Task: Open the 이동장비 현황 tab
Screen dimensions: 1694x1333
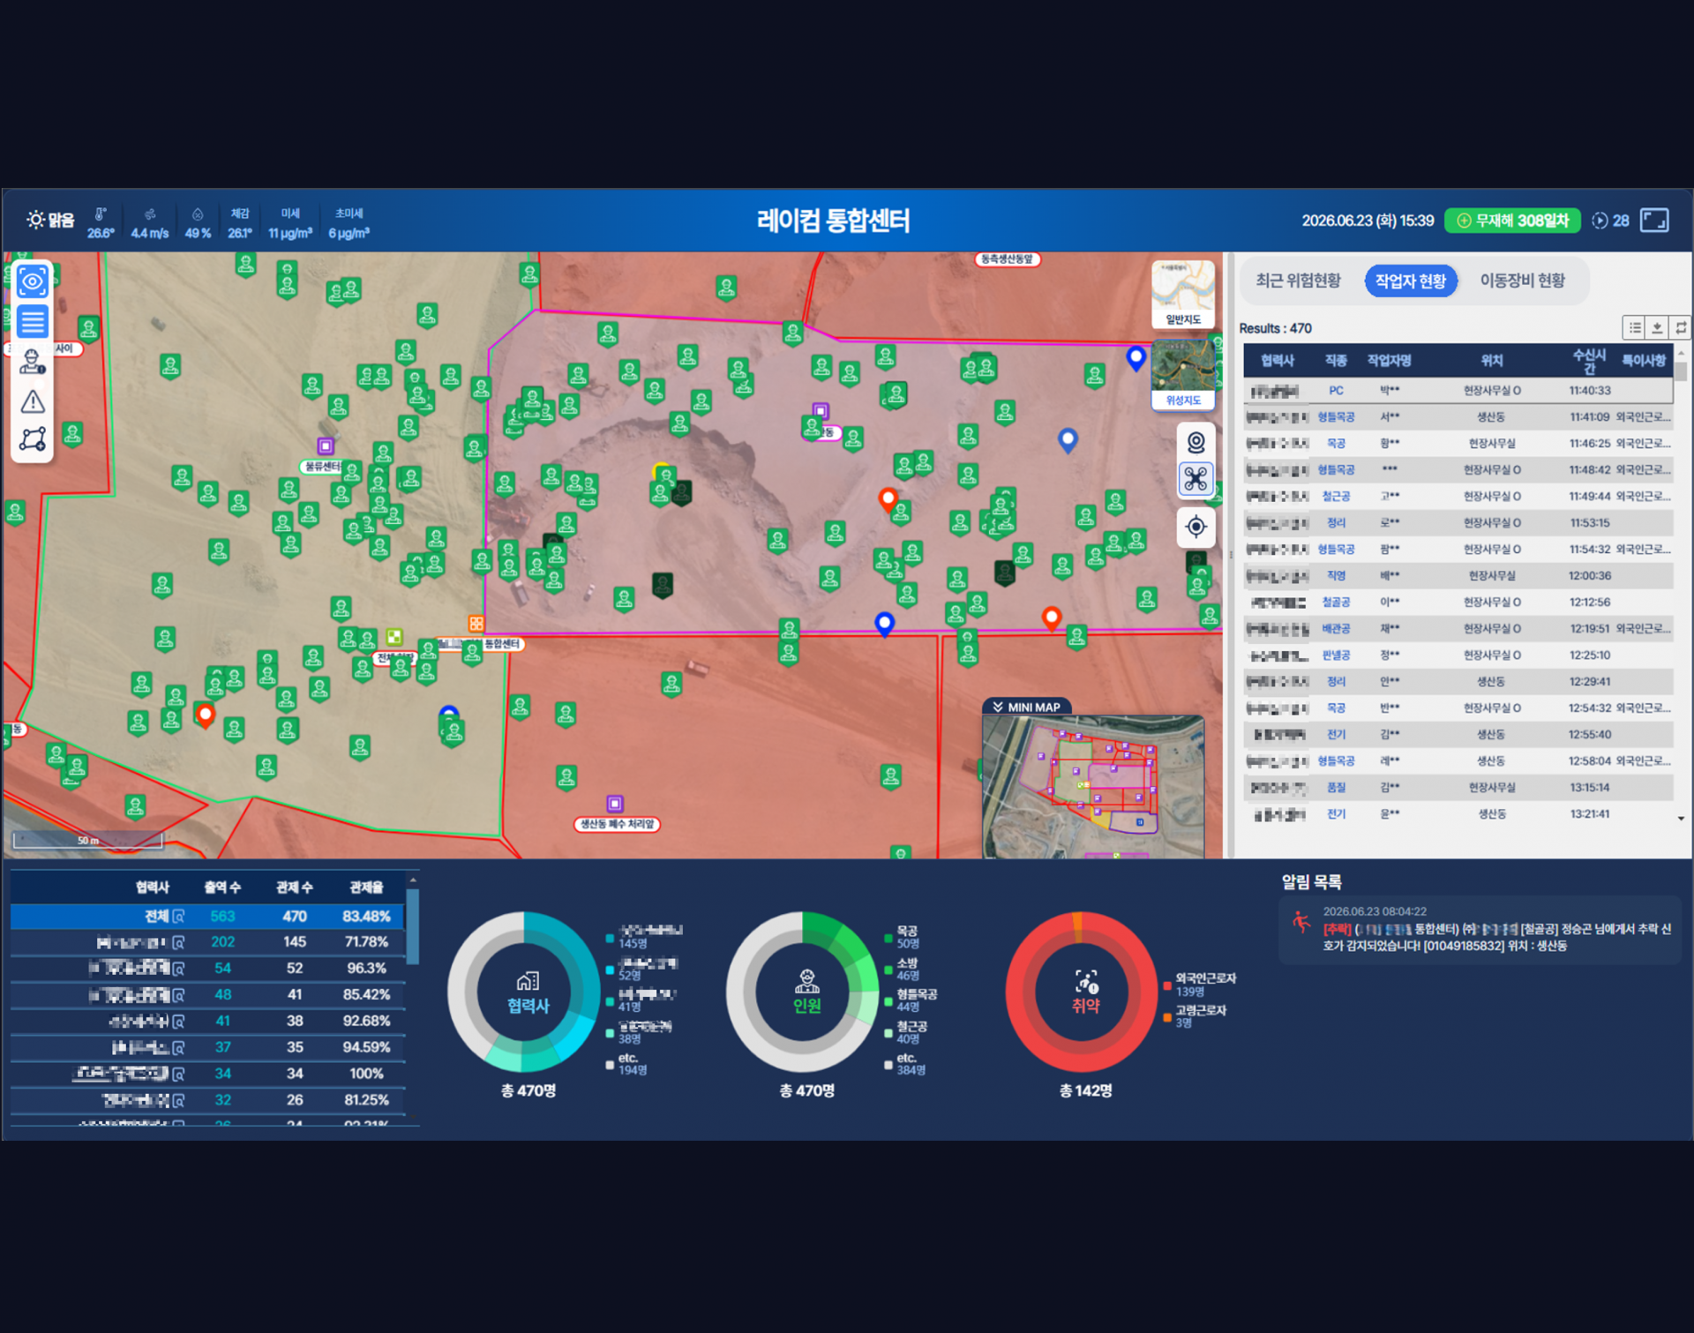Action: pos(1522,281)
